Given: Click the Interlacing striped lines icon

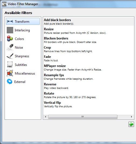Looking at the screenshot, I should [x=10, y=30].
